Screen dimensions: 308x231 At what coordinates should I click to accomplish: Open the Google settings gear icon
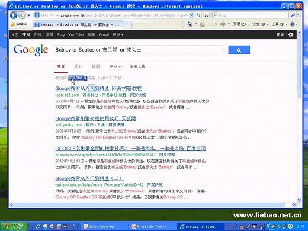(x=291, y=35)
